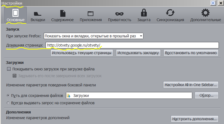
Task: Click the Обзор browse button
Action: pos(206,95)
